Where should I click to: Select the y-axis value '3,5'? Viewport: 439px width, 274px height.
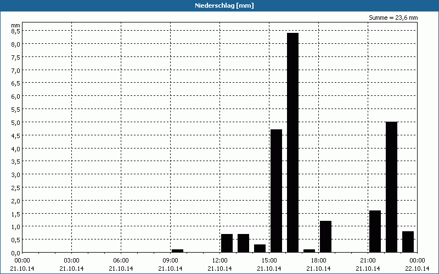point(15,162)
